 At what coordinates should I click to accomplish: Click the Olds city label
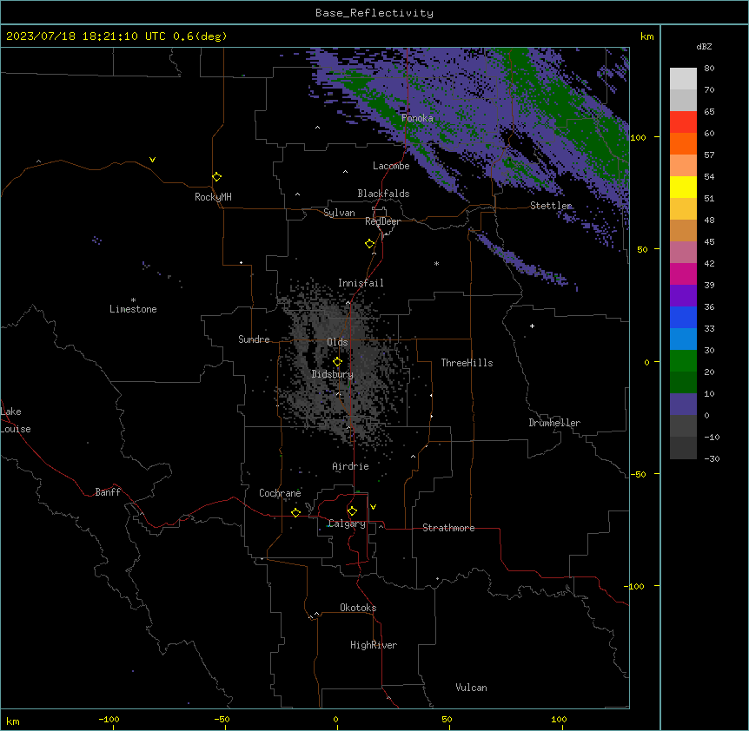point(337,342)
